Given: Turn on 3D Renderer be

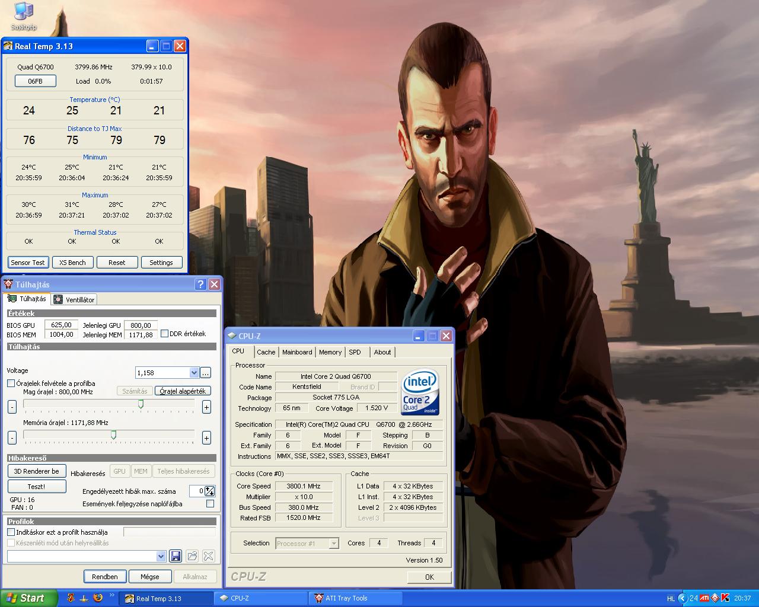Looking at the screenshot, I should pyautogui.click(x=36, y=471).
